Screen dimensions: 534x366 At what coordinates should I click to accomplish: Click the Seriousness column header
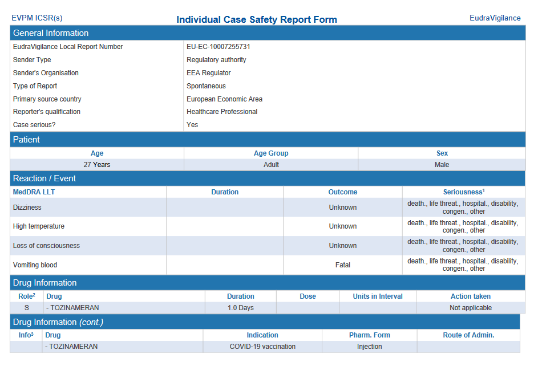coord(463,192)
